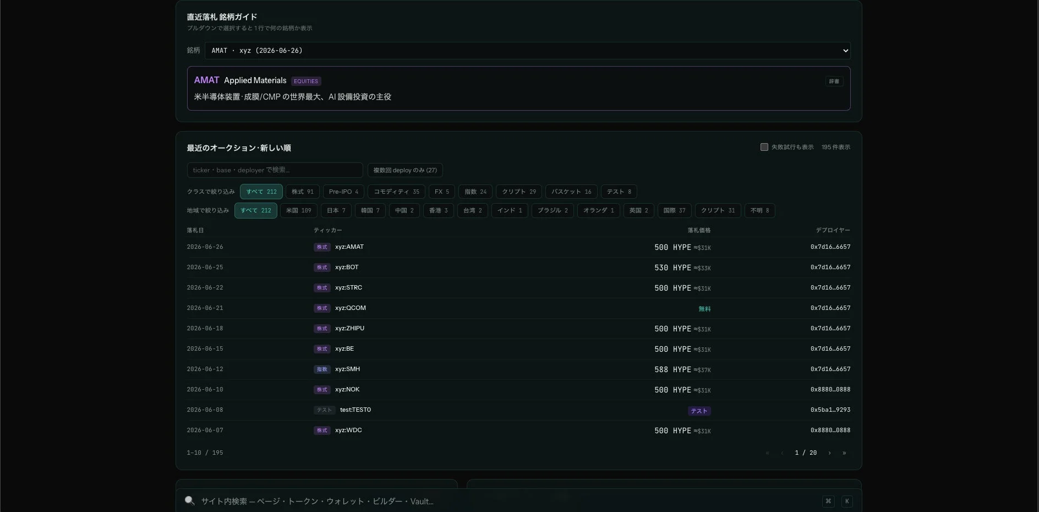Click deployer 0x5ba1…9293 on the TEST0 row
This screenshot has width=1039, height=512.
(x=830, y=410)
